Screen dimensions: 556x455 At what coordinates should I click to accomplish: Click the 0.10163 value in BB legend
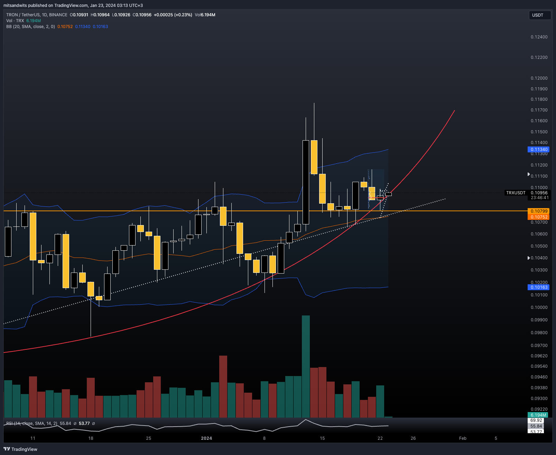100,27
